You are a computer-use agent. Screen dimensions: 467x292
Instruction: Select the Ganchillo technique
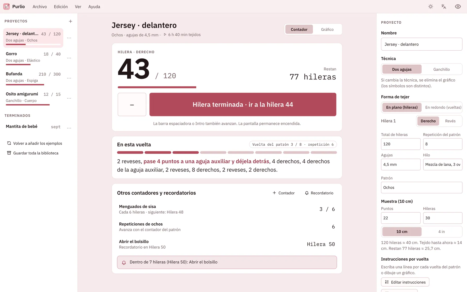(442, 69)
